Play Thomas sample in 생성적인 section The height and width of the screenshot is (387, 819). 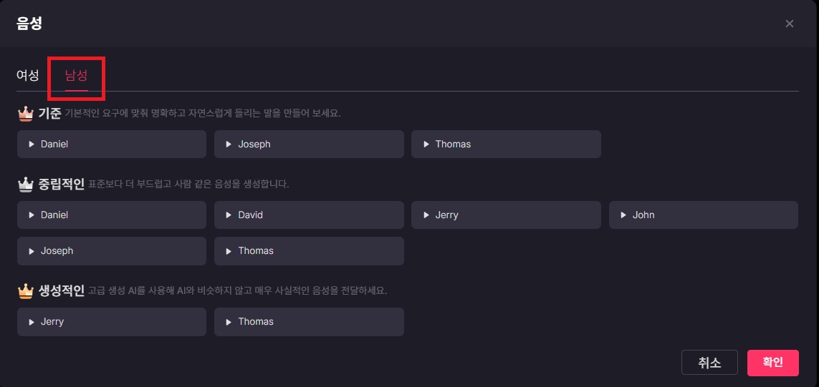tap(229, 322)
